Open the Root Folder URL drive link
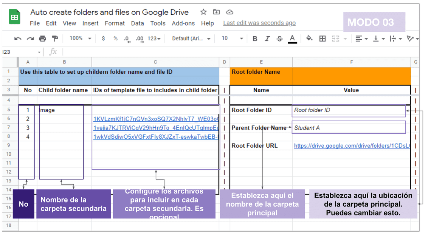The width and height of the screenshot is (431, 235). tap(352, 146)
